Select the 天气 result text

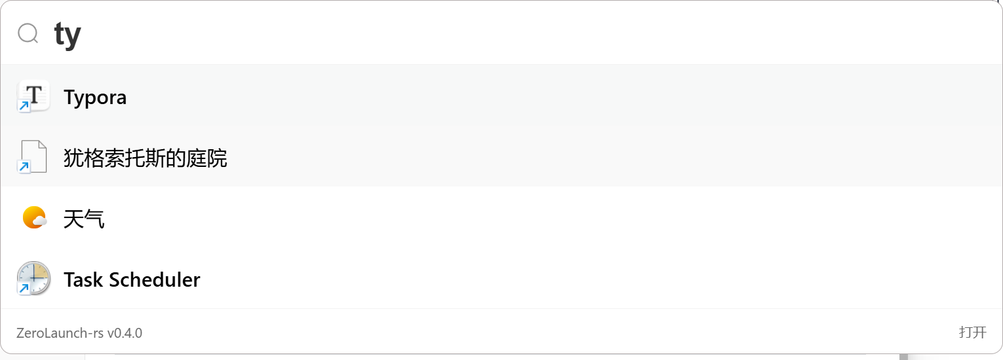click(84, 219)
